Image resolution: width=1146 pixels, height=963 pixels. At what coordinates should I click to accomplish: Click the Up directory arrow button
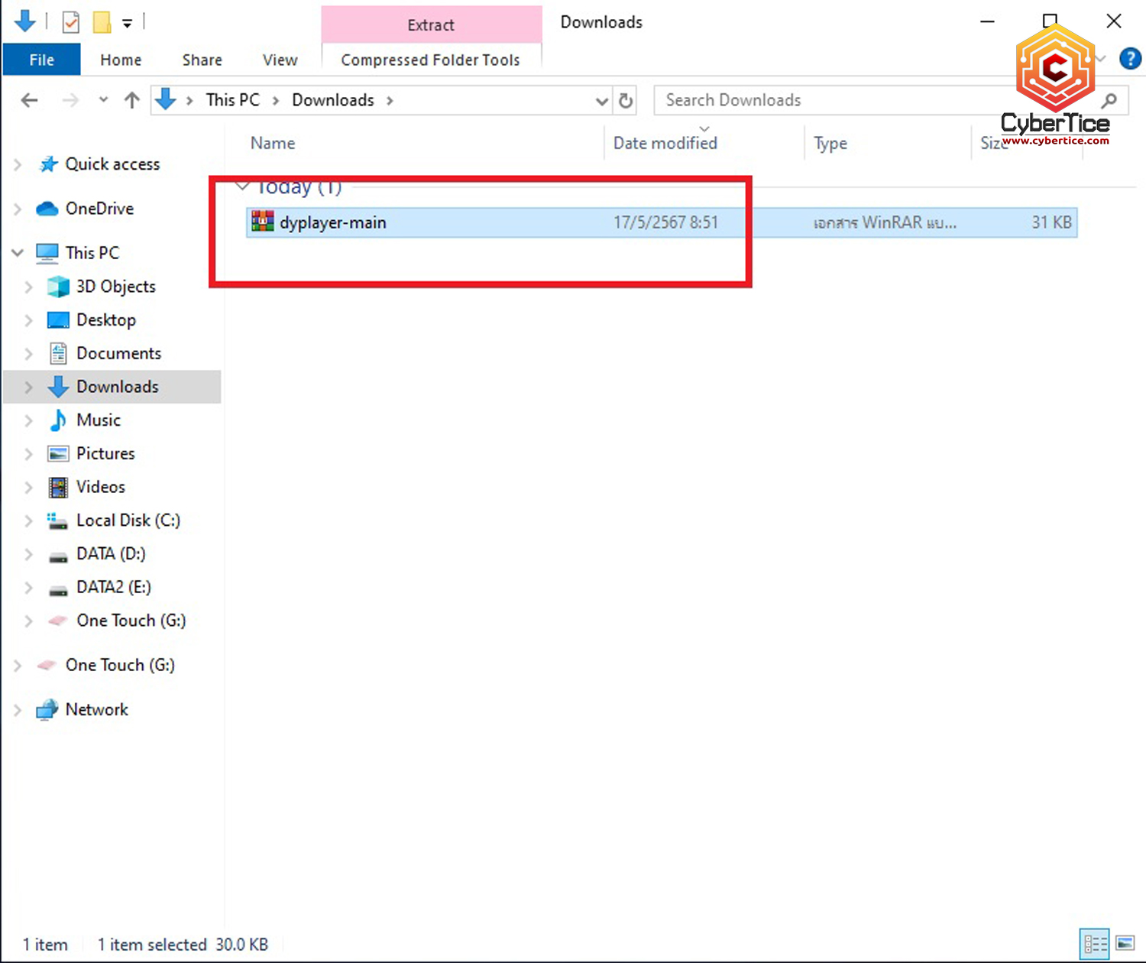pyautogui.click(x=132, y=100)
